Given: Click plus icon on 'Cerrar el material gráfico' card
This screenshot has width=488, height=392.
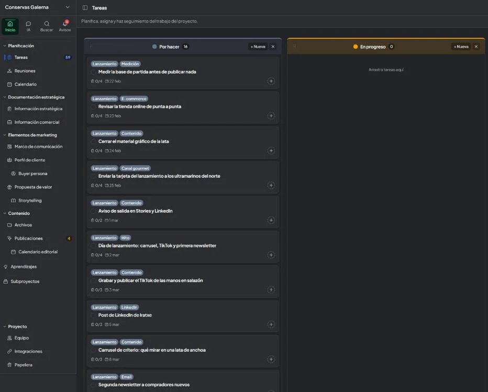Looking at the screenshot, I should coord(271,150).
